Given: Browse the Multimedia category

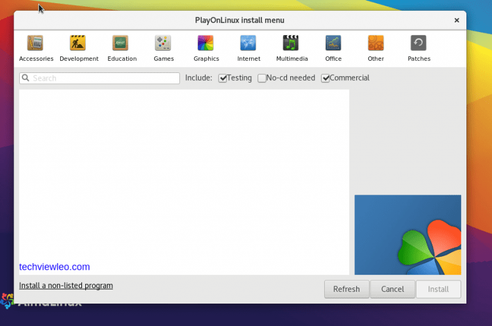Looking at the screenshot, I should 291,48.
